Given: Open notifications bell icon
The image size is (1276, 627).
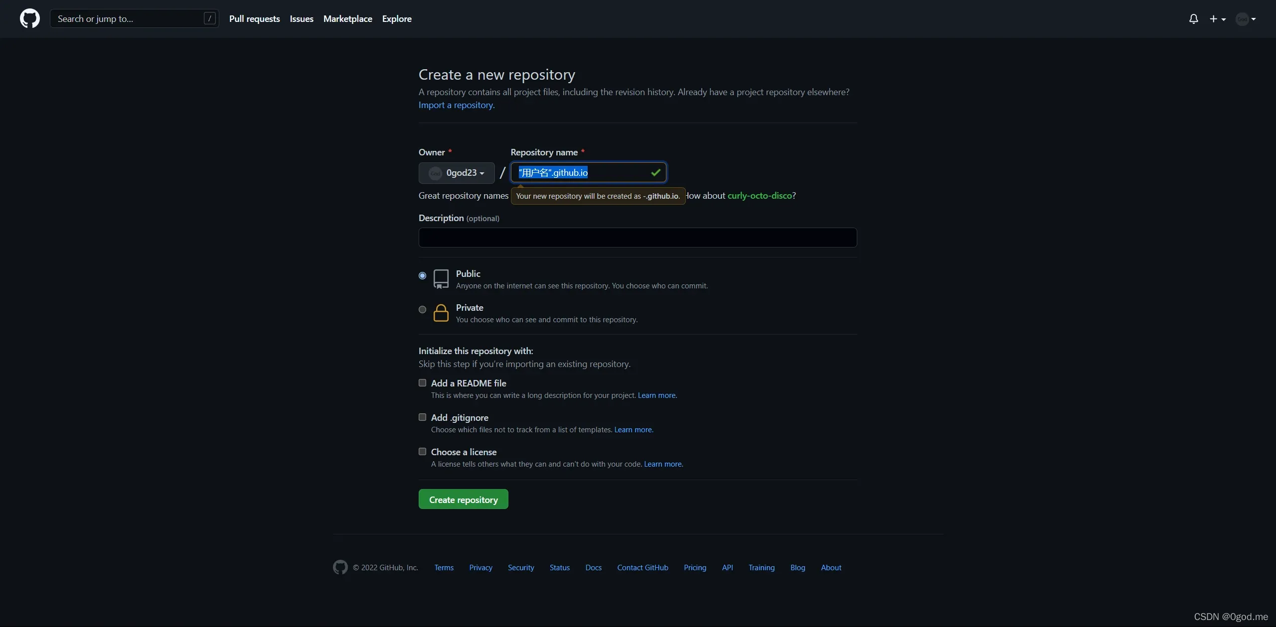Looking at the screenshot, I should 1193,19.
